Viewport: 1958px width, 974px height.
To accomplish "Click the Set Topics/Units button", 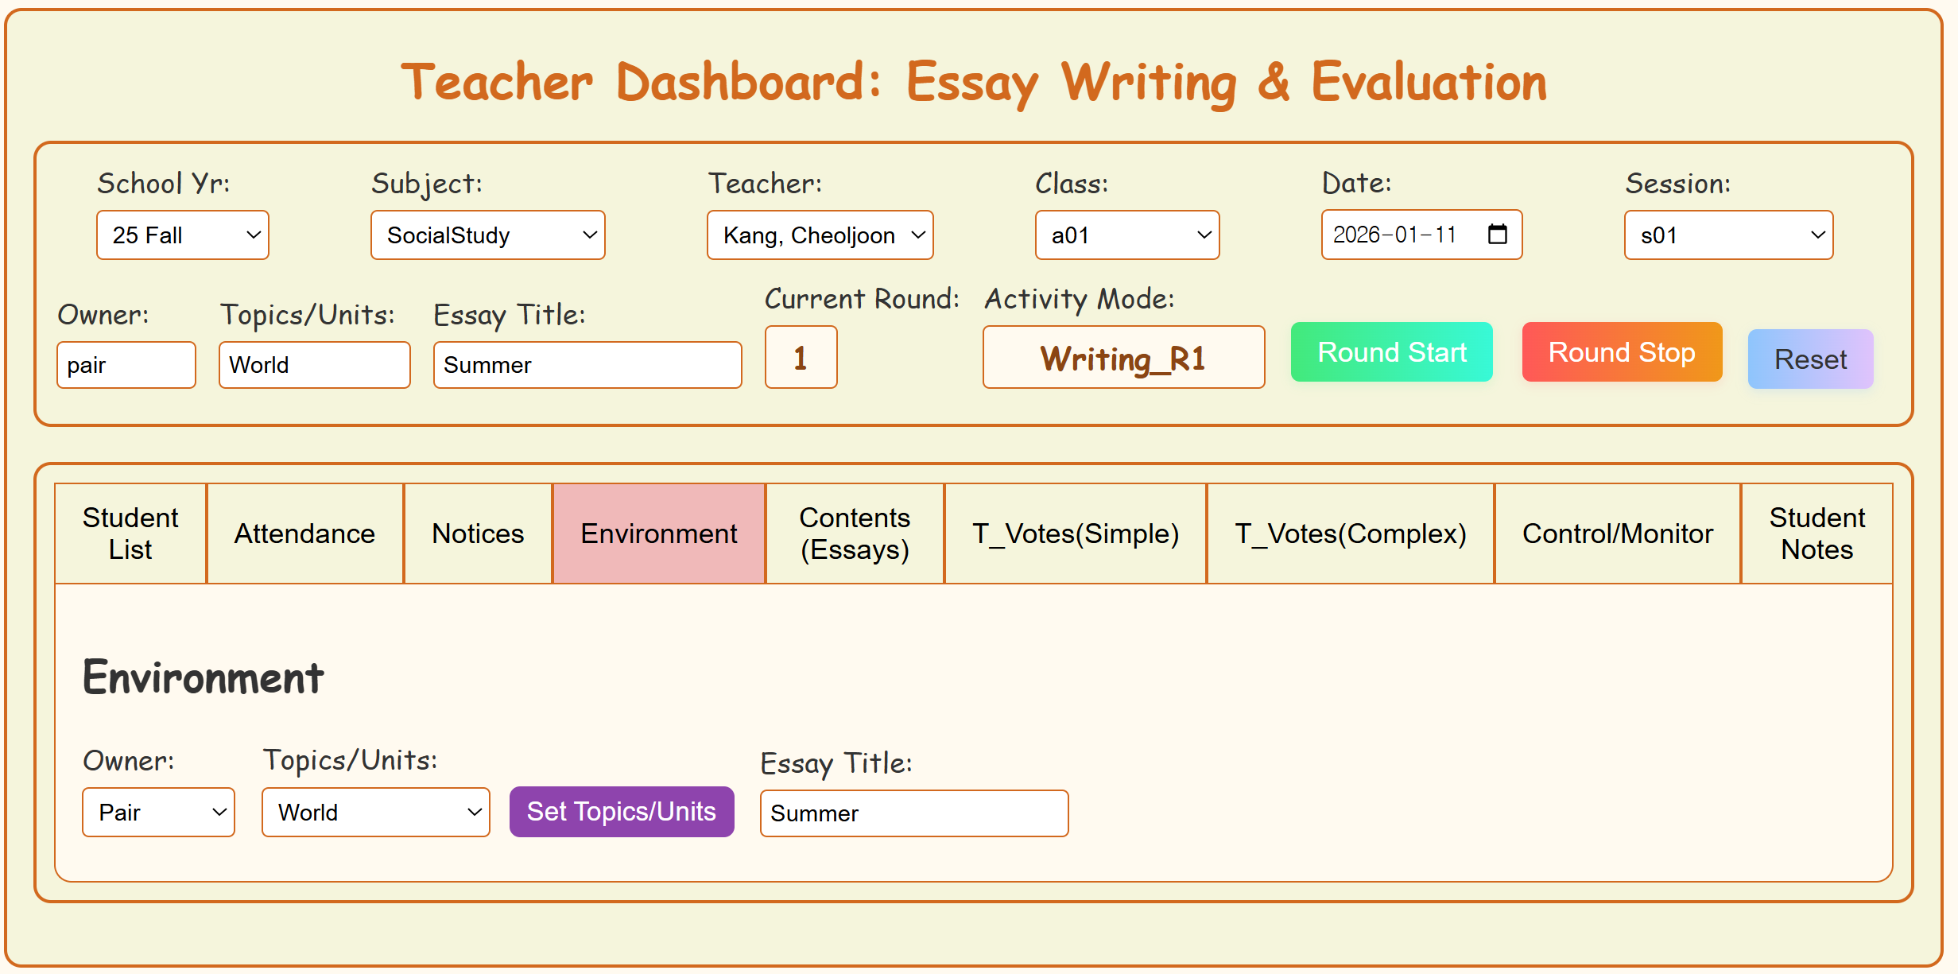I will pyautogui.click(x=621, y=812).
